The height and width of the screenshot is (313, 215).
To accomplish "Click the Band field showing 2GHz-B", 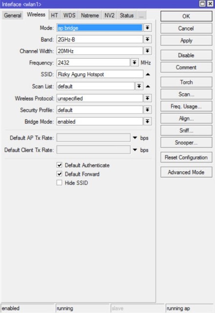I will [99, 39].
